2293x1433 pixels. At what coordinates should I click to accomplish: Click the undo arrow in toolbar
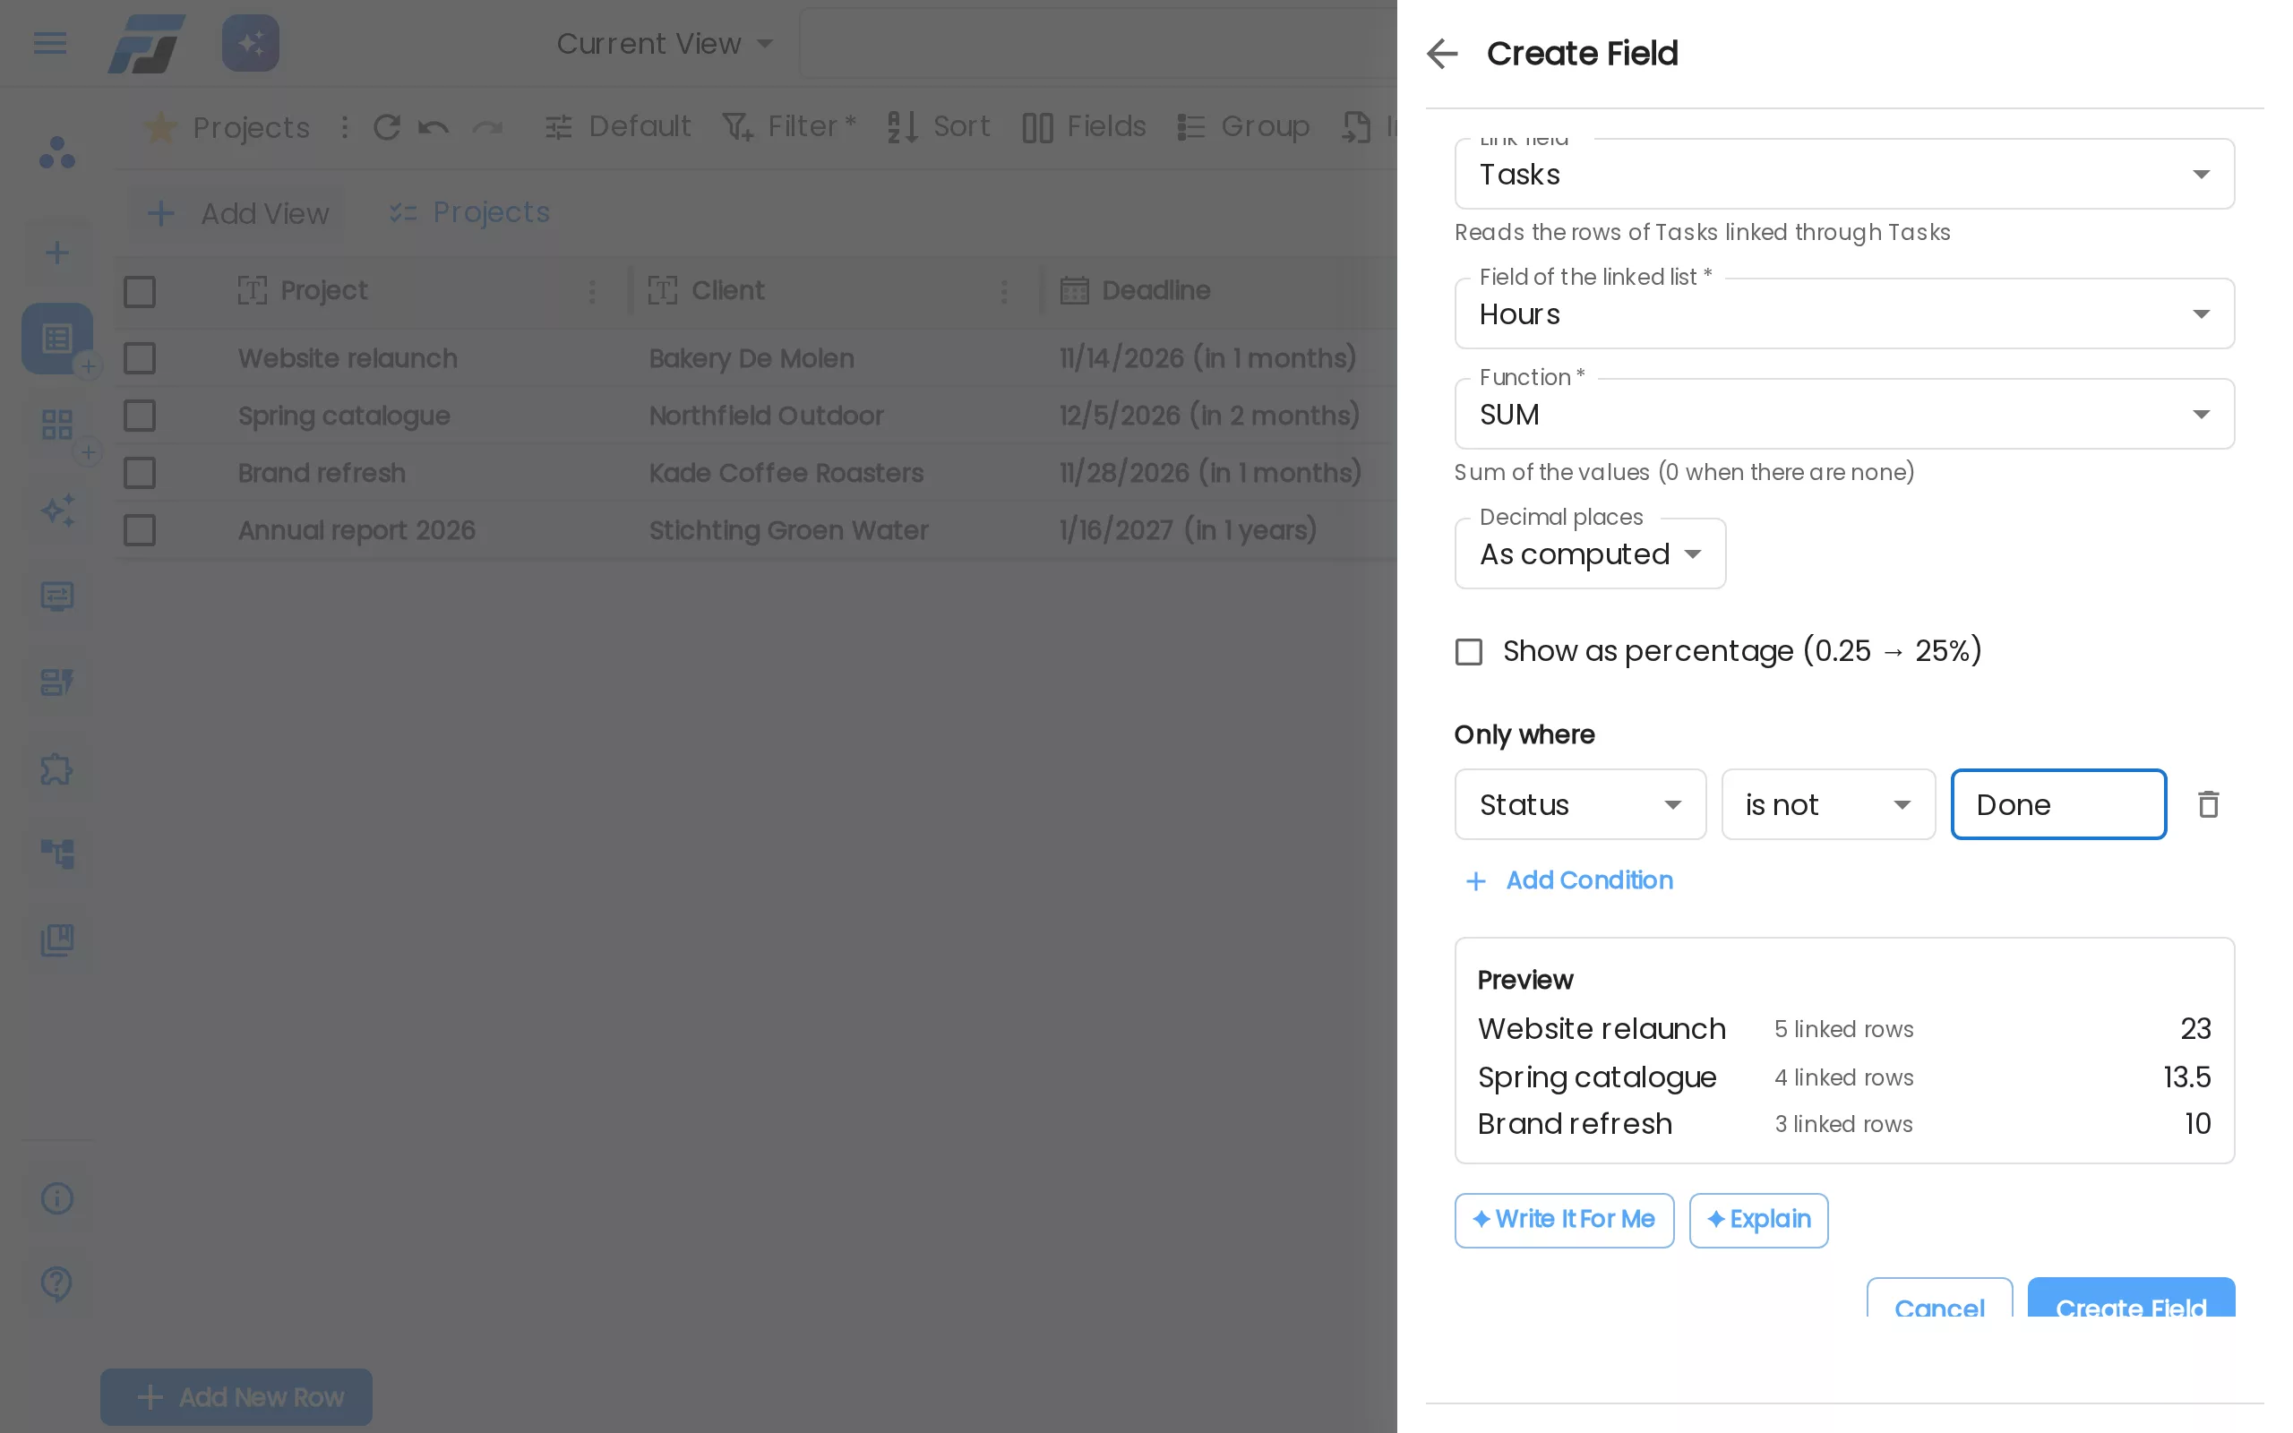tap(434, 127)
